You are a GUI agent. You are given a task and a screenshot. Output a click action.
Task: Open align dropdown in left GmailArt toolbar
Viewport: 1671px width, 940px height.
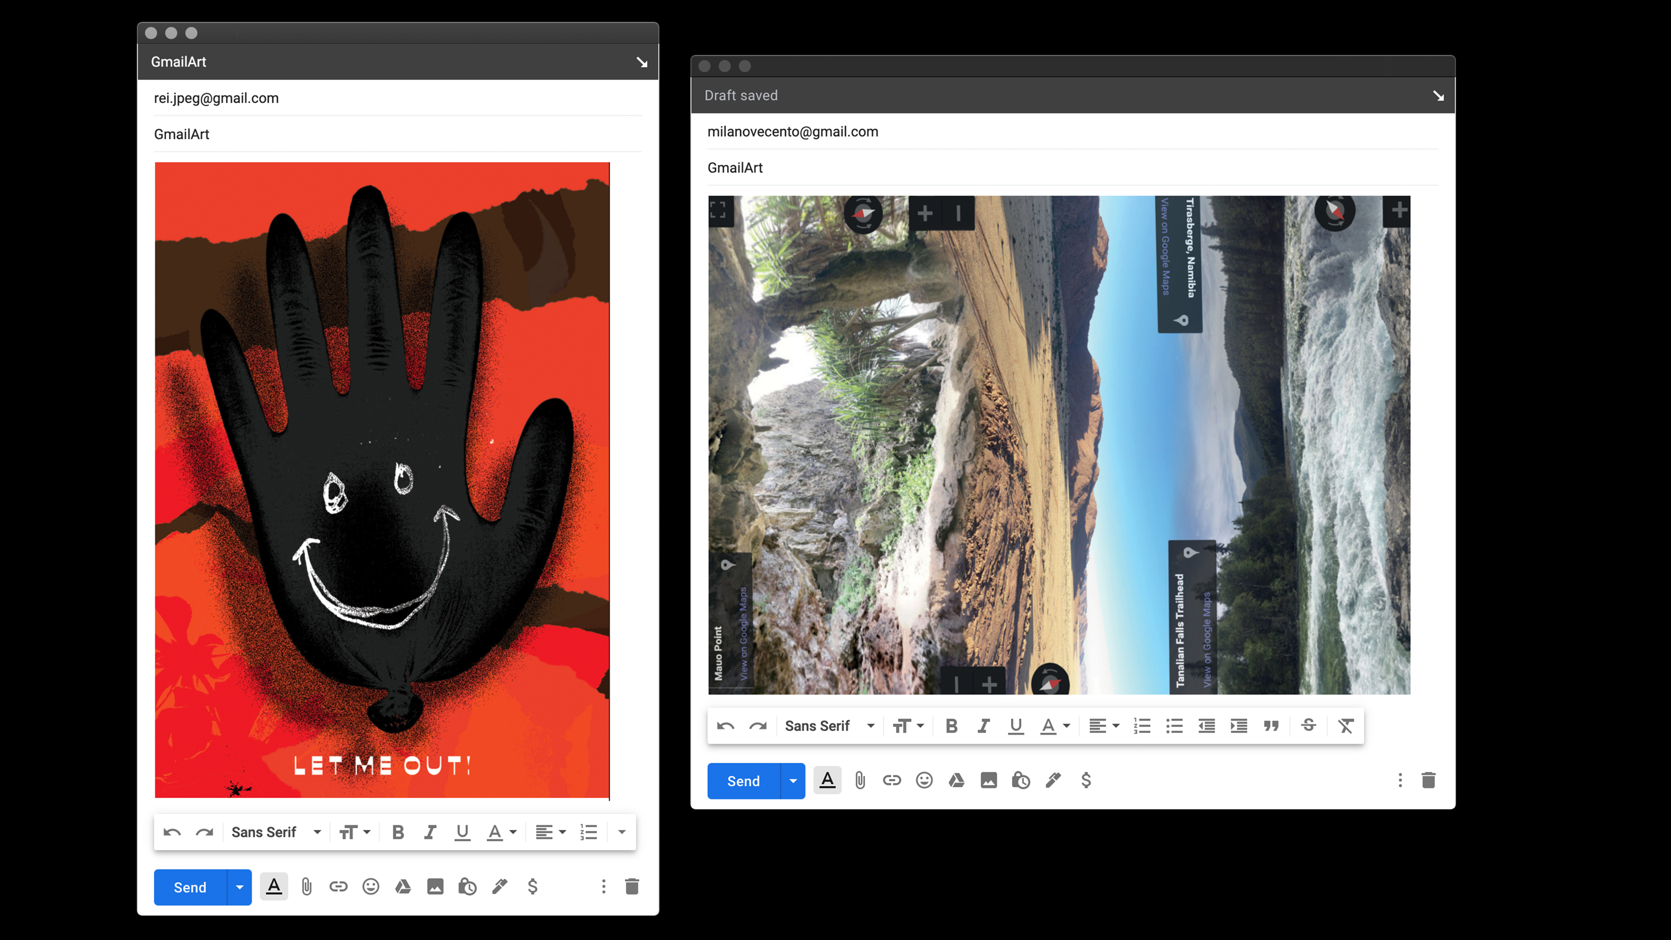pos(551,832)
